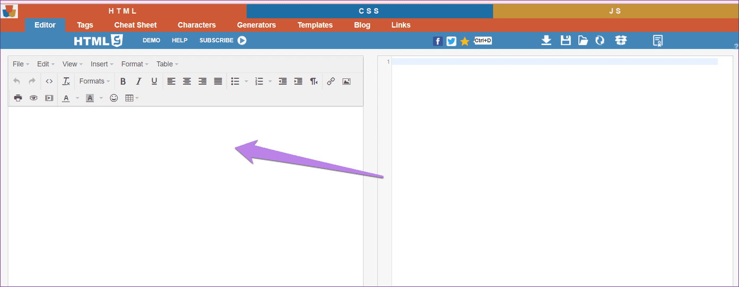Click the circular refresh arrows icon
The height and width of the screenshot is (287, 739).
[x=600, y=40]
